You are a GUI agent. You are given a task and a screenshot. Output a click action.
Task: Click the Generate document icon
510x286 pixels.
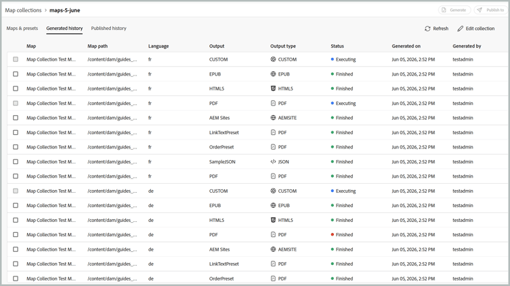[444, 10]
